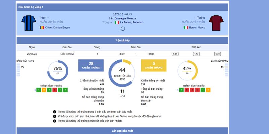269x134 pixels.
Task: Expand the Torino team dropdown arrow
Action: click(194, 18)
